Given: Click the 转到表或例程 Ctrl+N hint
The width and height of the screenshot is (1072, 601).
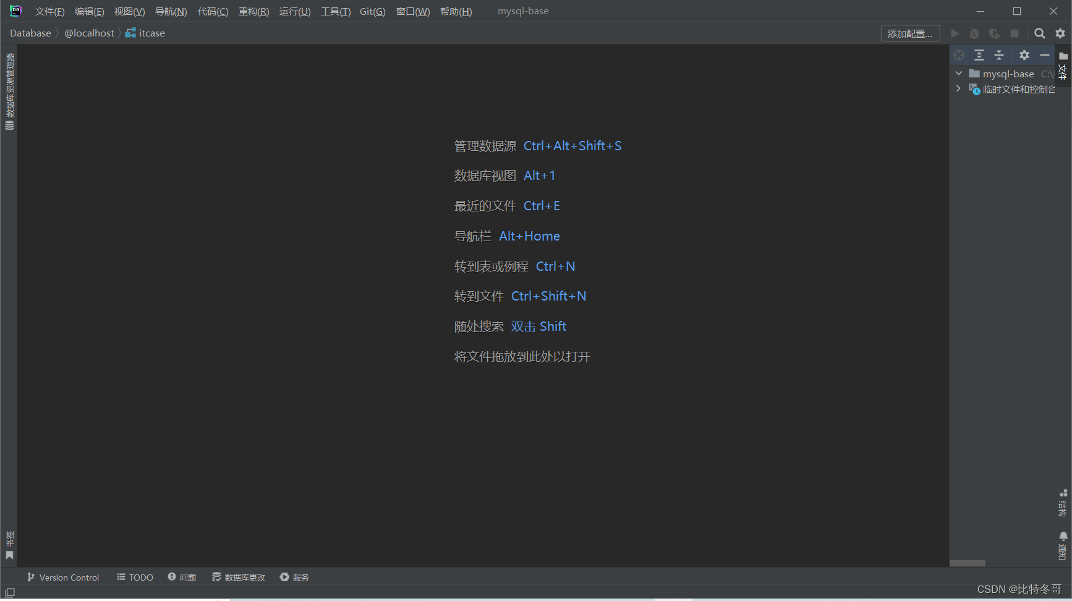Looking at the screenshot, I should (514, 266).
